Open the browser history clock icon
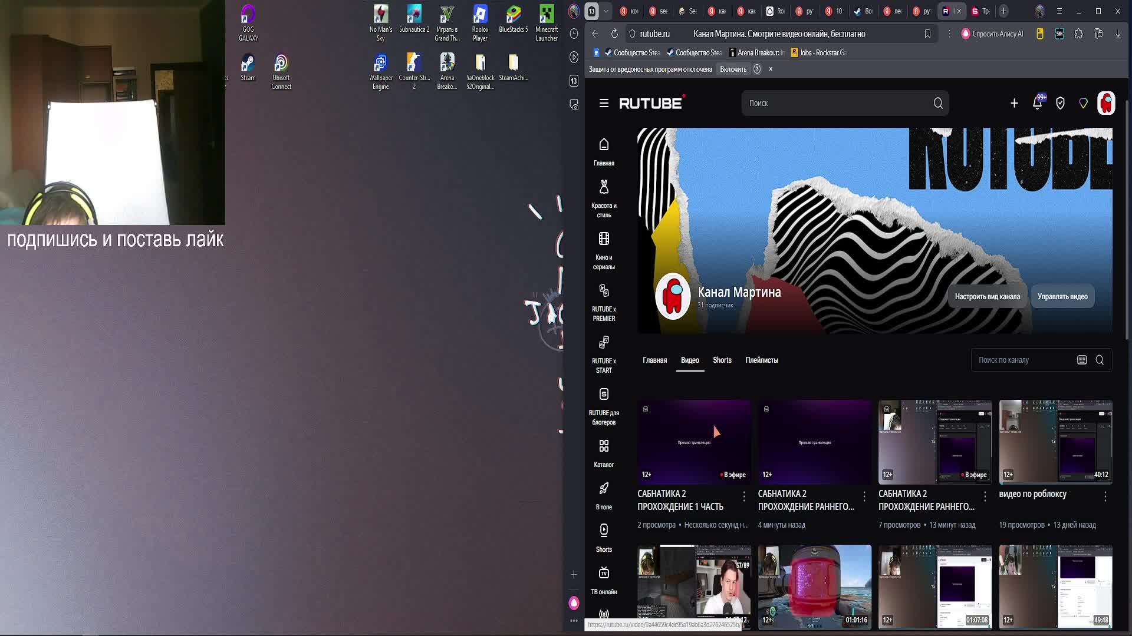 (x=574, y=34)
